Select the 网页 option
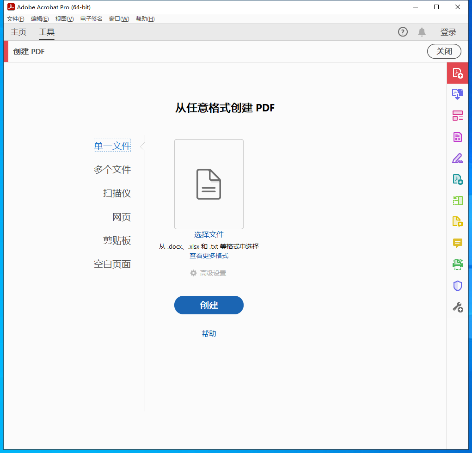472x453 pixels. pyautogui.click(x=122, y=217)
